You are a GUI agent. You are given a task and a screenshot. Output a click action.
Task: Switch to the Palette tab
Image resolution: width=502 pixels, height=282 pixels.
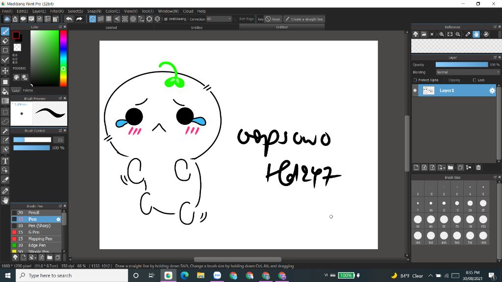click(x=28, y=90)
